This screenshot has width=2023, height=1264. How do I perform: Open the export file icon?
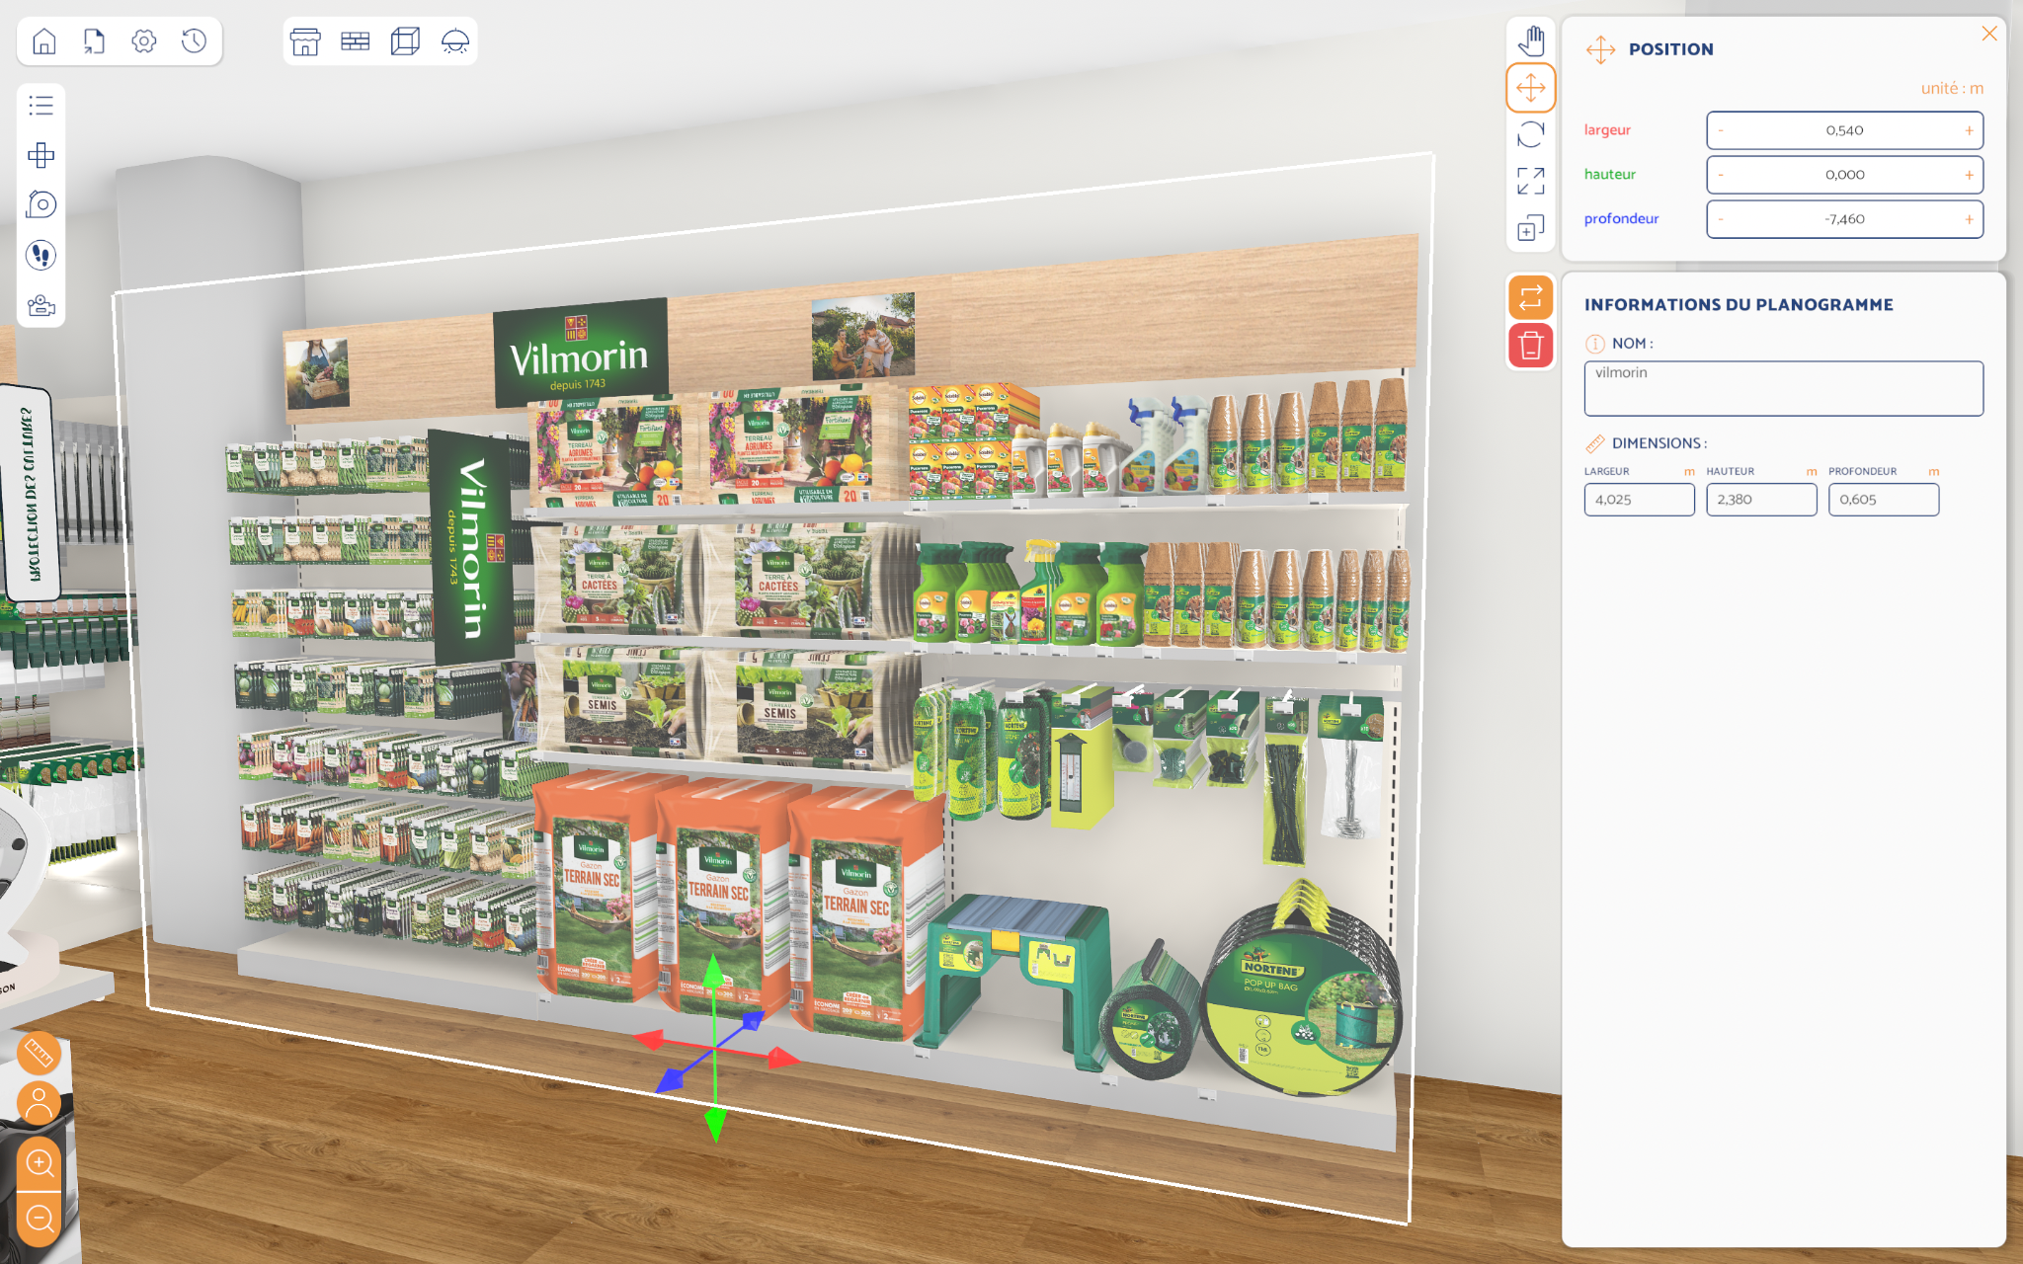(x=94, y=41)
